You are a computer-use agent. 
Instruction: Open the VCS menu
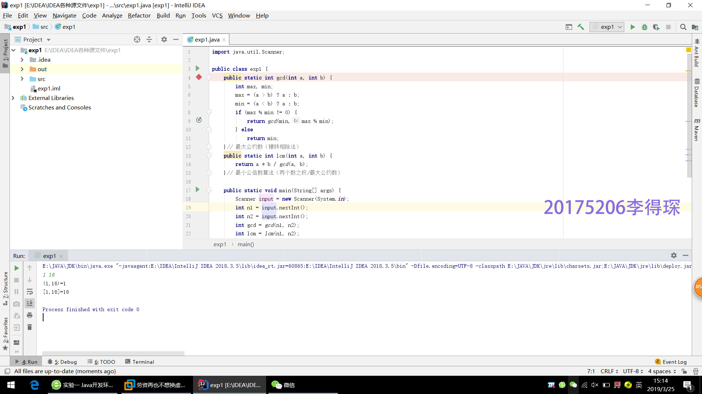point(217,15)
